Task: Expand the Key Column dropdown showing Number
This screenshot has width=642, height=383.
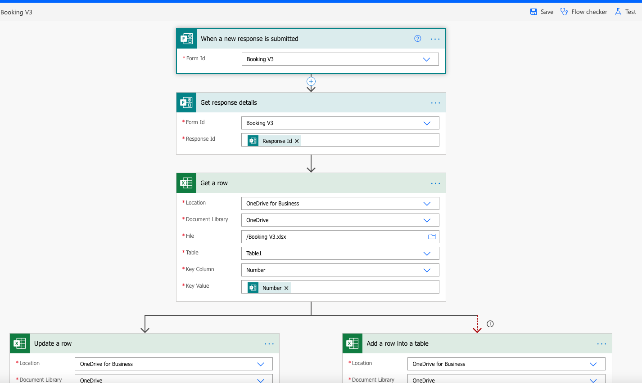Action: pyautogui.click(x=427, y=270)
